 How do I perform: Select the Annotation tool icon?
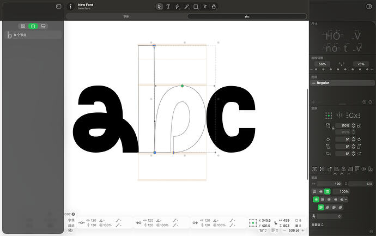click(205, 7)
